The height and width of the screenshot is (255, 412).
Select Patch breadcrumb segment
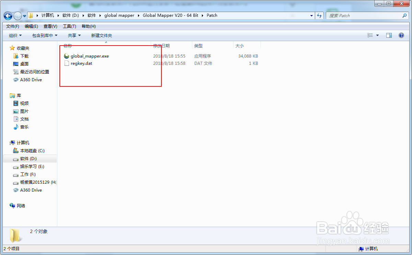(212, 15)
